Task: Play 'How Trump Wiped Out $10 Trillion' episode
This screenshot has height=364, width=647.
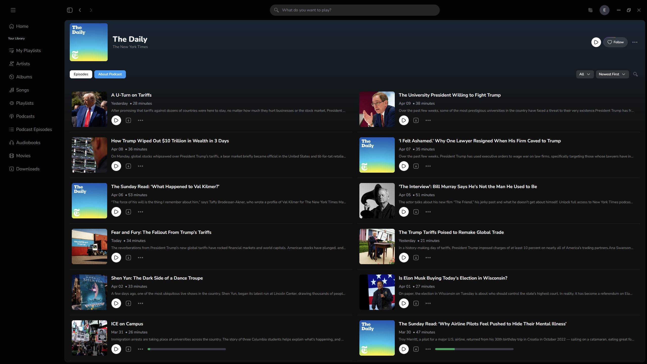Action: [116, 166]
